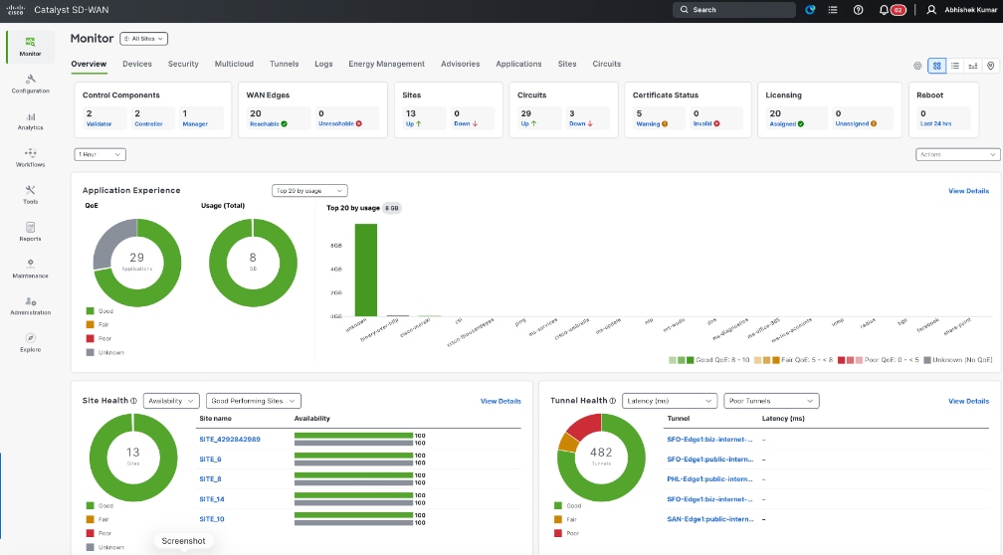Open the 1 Hour time range dropdown
The image size is (1003, 555).
click(x=100, y=154)
